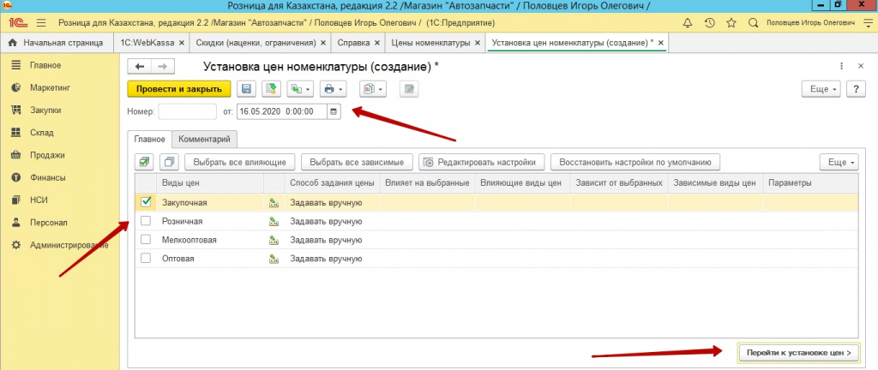Click Провести и закрыть button
Image resolution: width=878 pixels, height=370 pixels.
coord(178,88)
